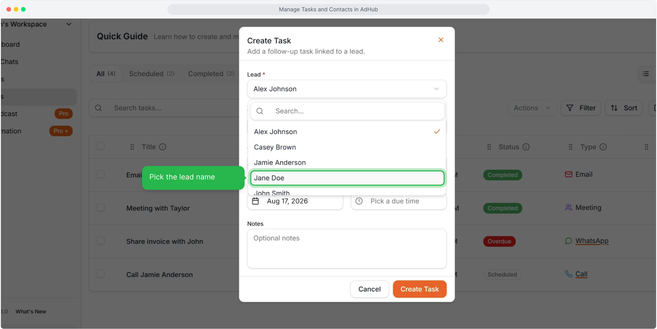Select Jane Doe from the lead list
This screenshot has height=329, width=657.
click(x=347, y=178)
